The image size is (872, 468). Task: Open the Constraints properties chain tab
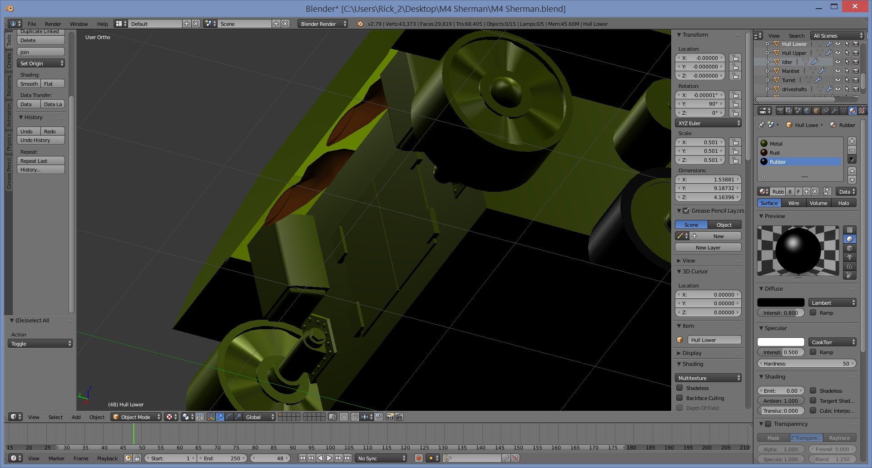coord(825,111)
